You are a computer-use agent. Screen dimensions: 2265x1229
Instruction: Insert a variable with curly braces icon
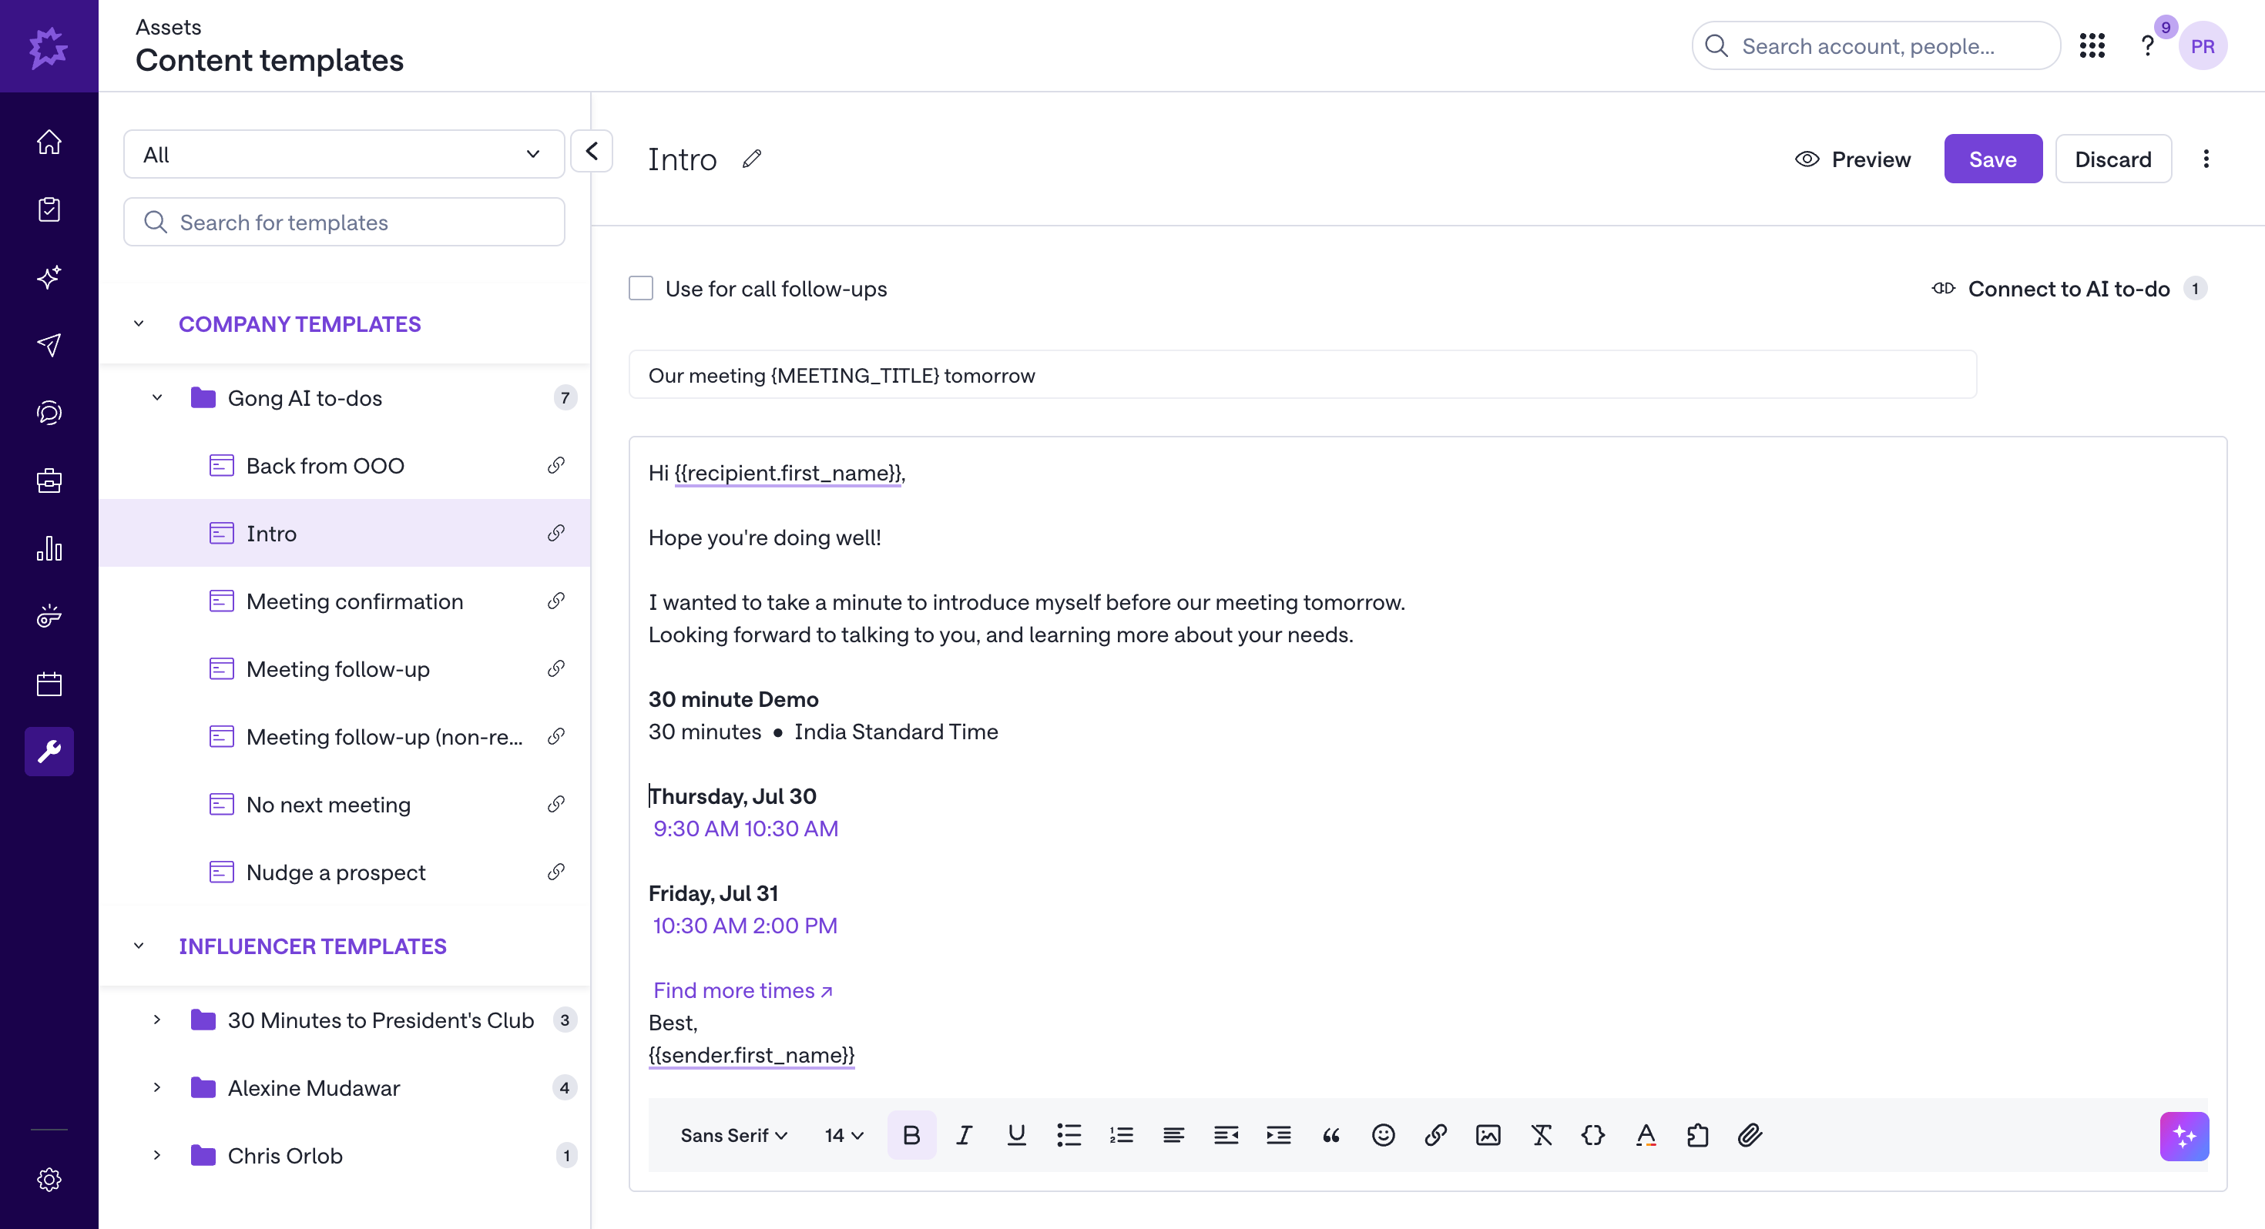1593,1135
